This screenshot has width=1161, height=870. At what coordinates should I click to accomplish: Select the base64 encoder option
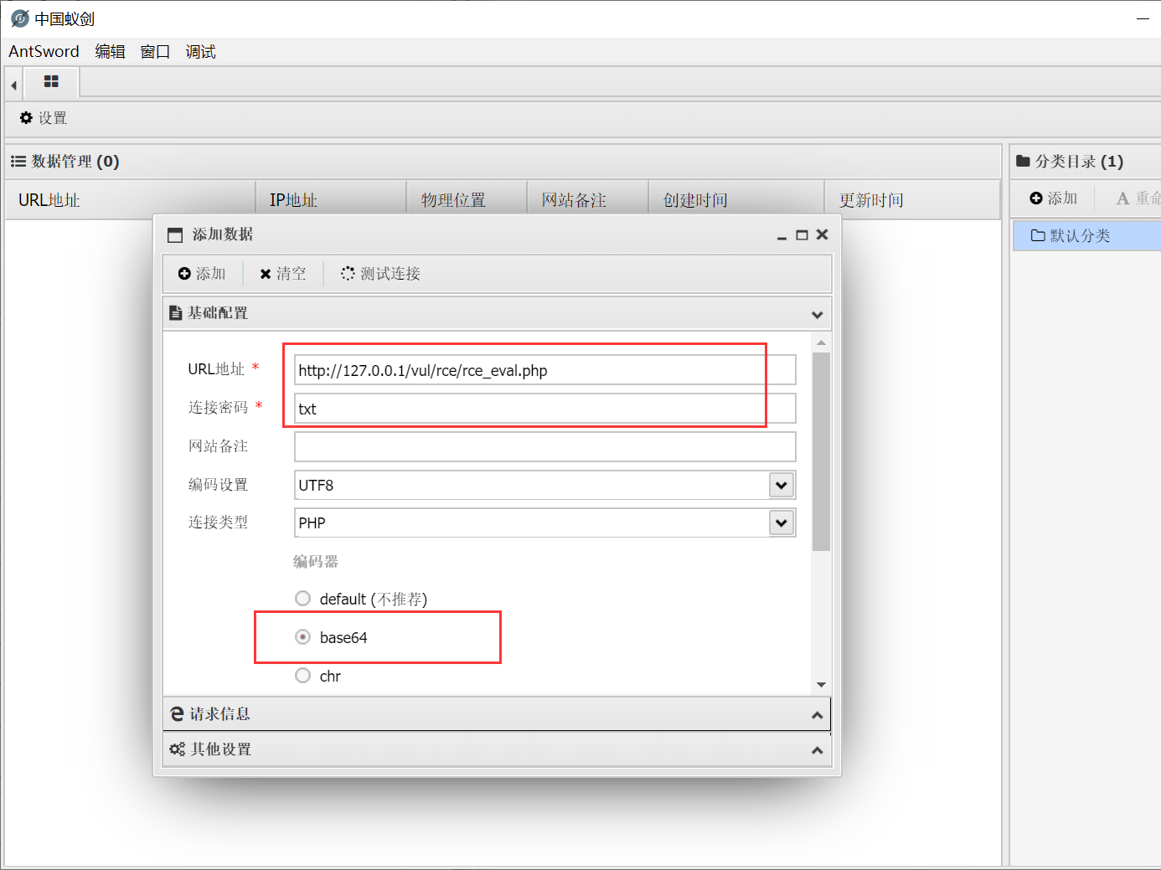coord(303,637)
